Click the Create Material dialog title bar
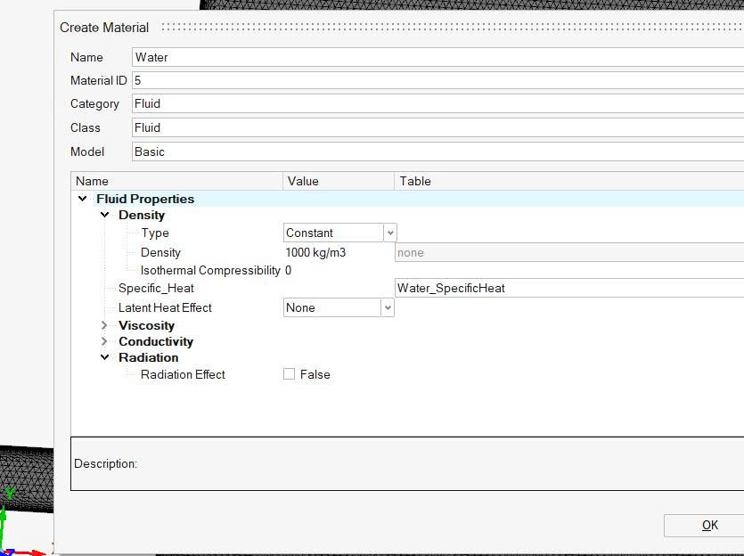 coord(398,28)
